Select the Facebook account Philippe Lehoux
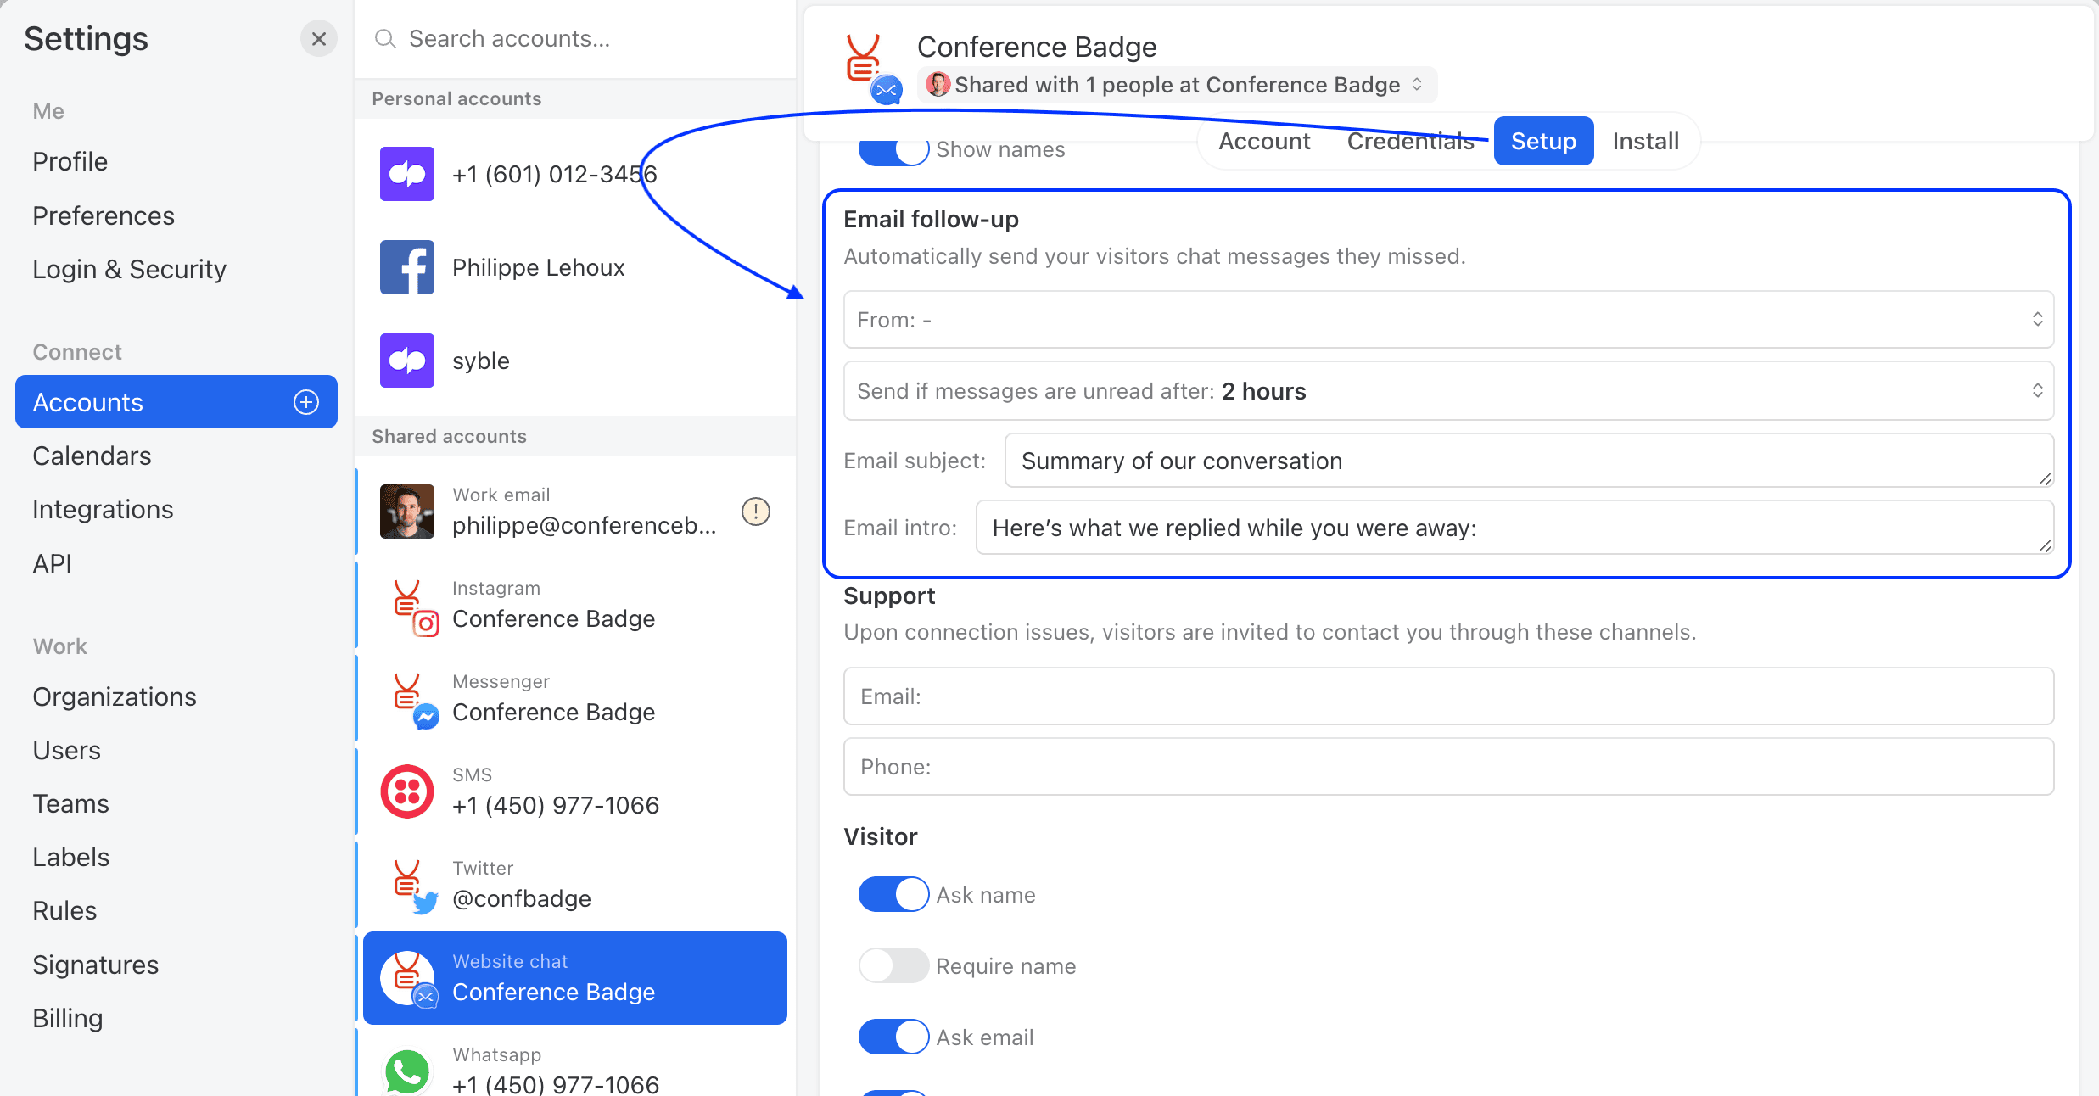The image size is (2099, 1096). pos(538,267)
